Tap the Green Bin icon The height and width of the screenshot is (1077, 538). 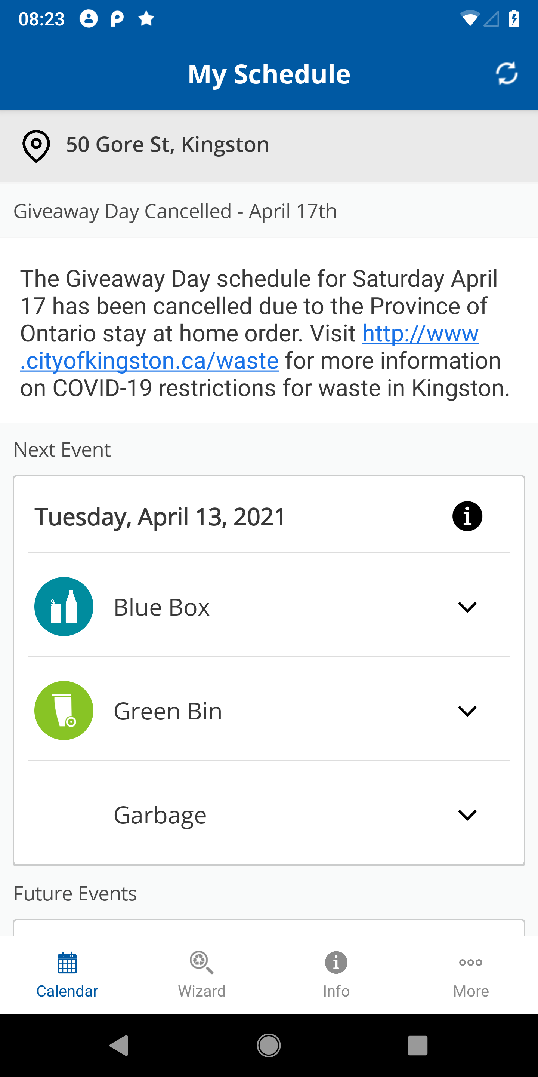point(64,711)
